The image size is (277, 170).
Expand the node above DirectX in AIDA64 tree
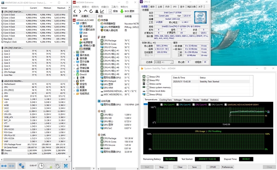pos(74,71)
